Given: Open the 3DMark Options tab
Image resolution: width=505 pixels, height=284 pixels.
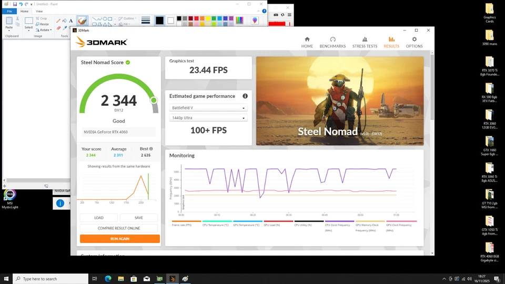Looking at the screenshot, I should pyautogui.click(x=414, y=43).
